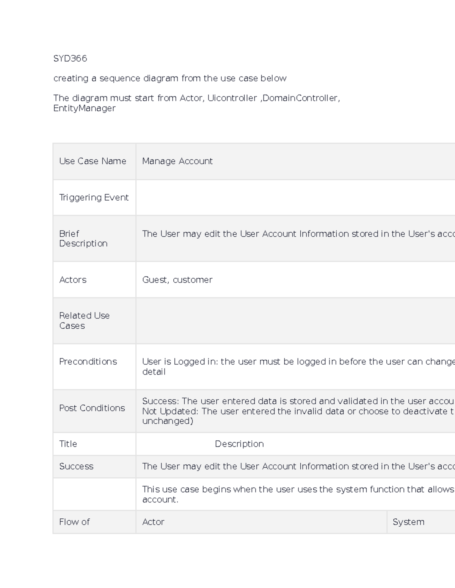Select the Actors row label
455x588 pixels.
pyautogui.click(x=73, y=280)
